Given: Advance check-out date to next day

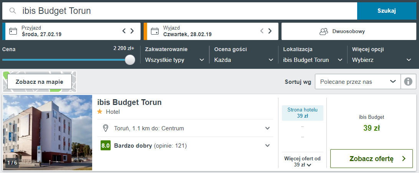Looking at the screenshot, I should tap(270, 31).
